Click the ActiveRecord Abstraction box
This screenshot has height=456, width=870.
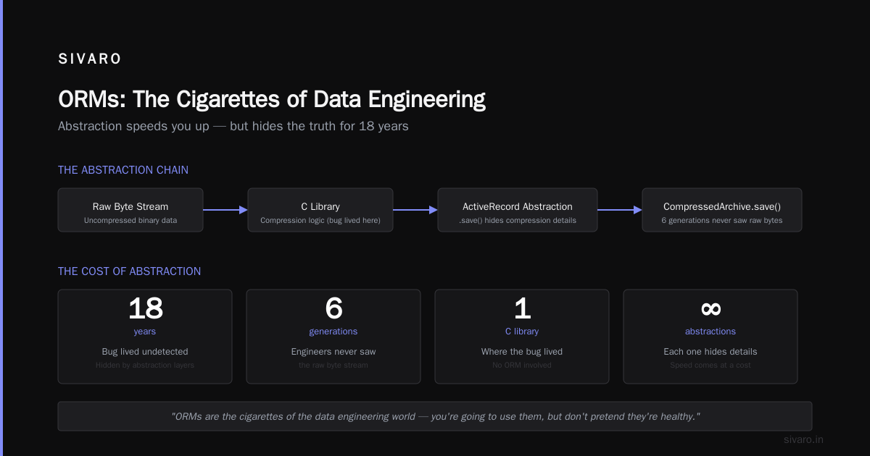click(x=518, y=210)
